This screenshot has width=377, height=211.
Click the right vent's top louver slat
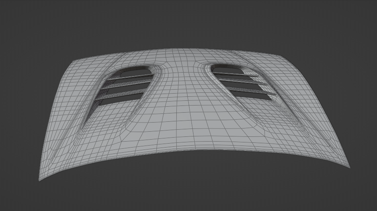(235, 74)
